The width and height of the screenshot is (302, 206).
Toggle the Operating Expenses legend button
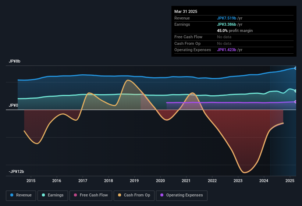[182, 195]
